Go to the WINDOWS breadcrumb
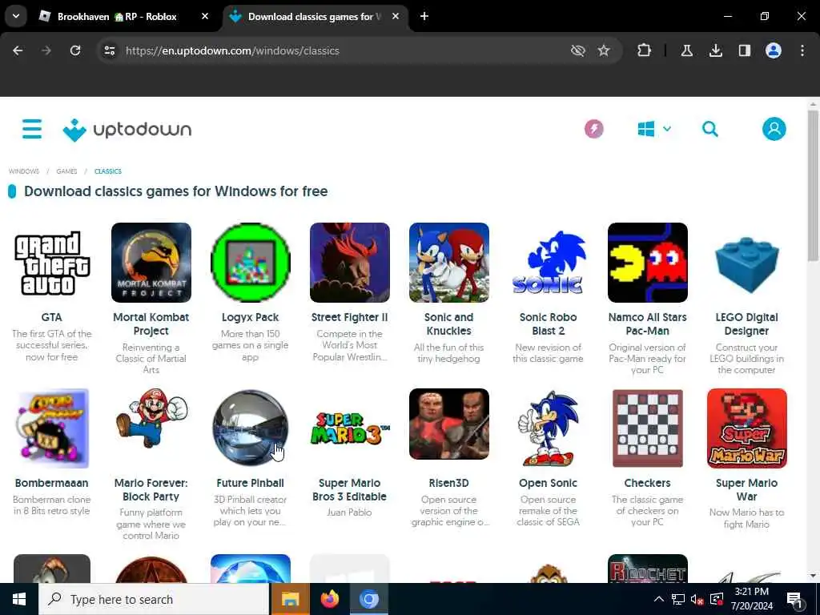 (24, 171)
